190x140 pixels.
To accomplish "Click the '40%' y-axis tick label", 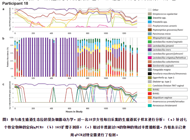I will 12,61.
